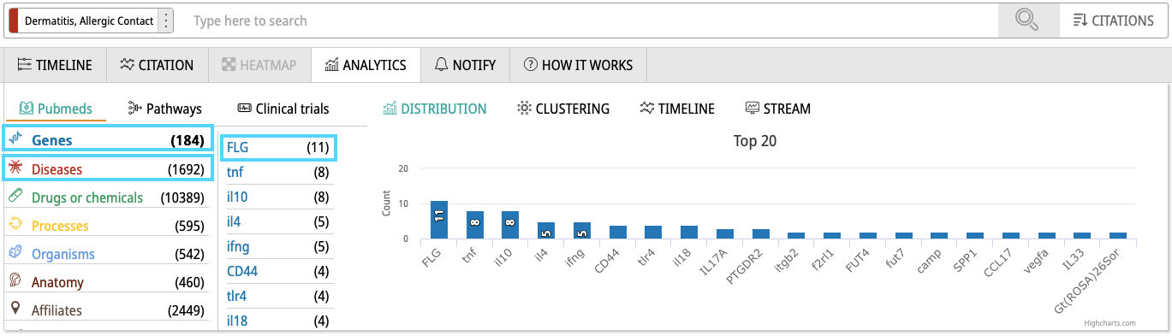Screen dimensions: 1172x336
Task: Select CD44 in the gene list
Action: point(278,272)
